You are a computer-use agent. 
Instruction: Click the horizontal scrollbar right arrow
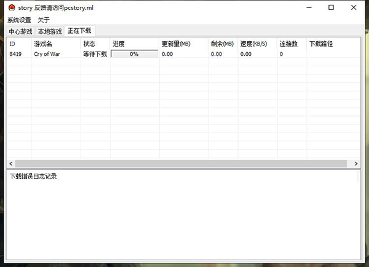[356, 164]
